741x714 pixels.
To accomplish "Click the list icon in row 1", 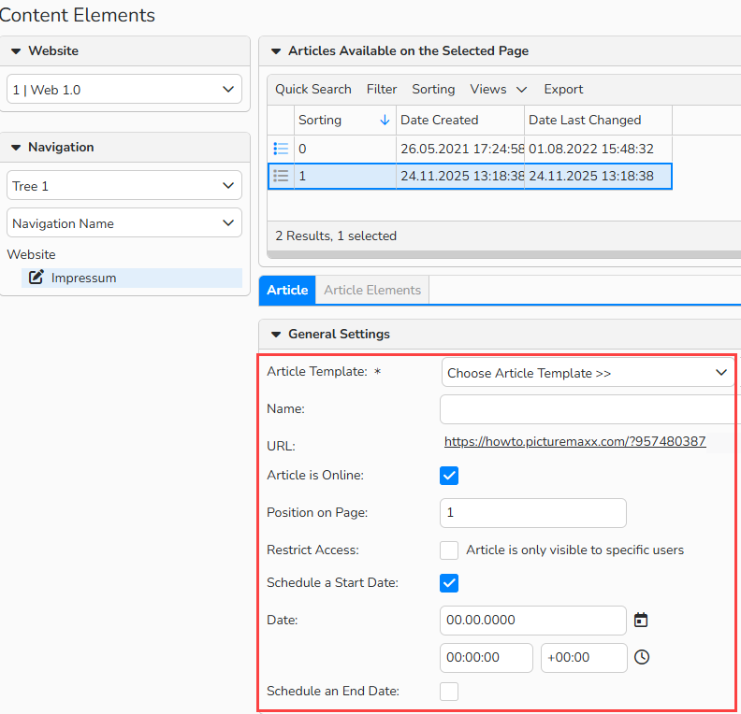I will 281,176.
